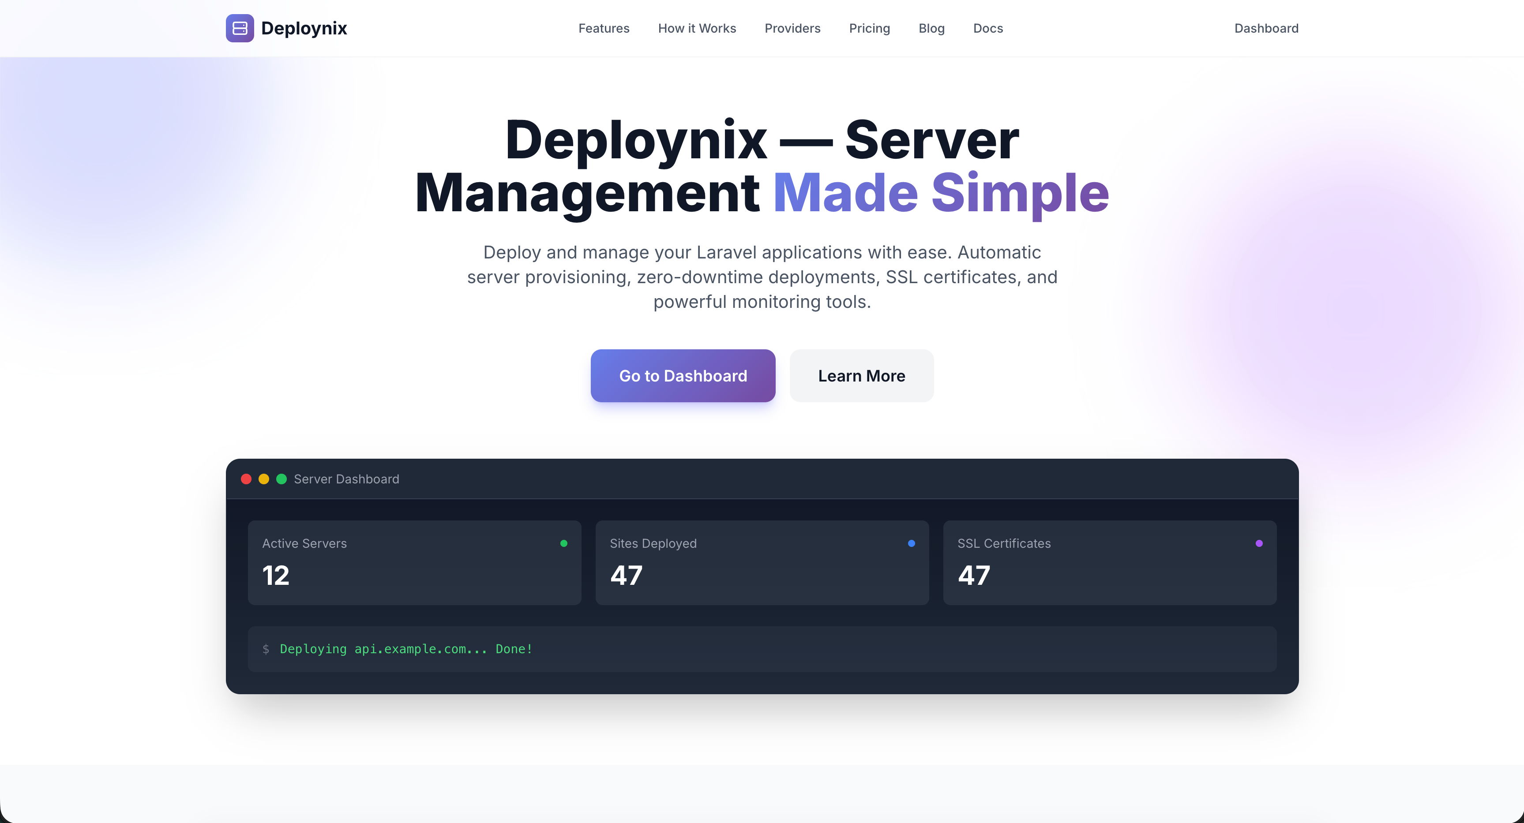
Task: Open the Docs navigation item
Action: click(987, 28)
